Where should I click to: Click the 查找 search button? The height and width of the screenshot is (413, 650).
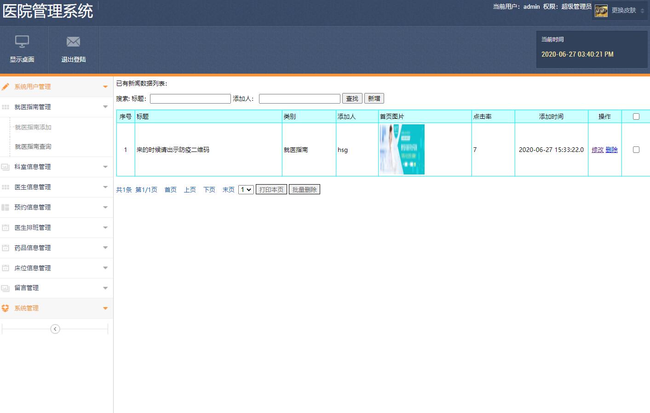coord(352,98)
